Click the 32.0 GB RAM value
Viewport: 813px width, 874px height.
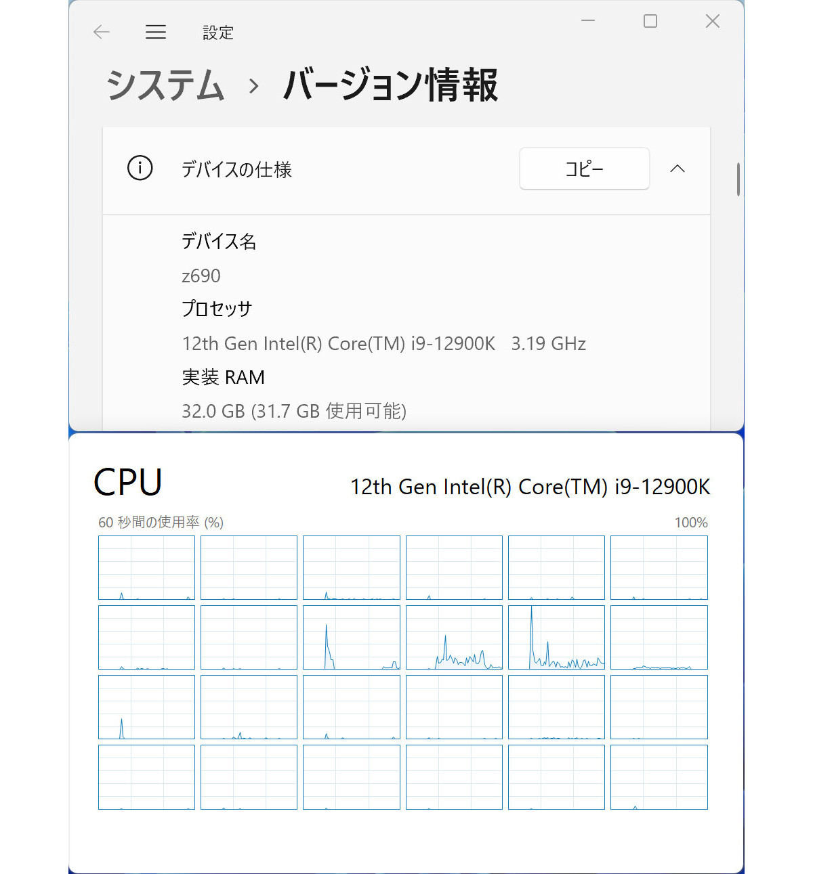pos(294,411)
